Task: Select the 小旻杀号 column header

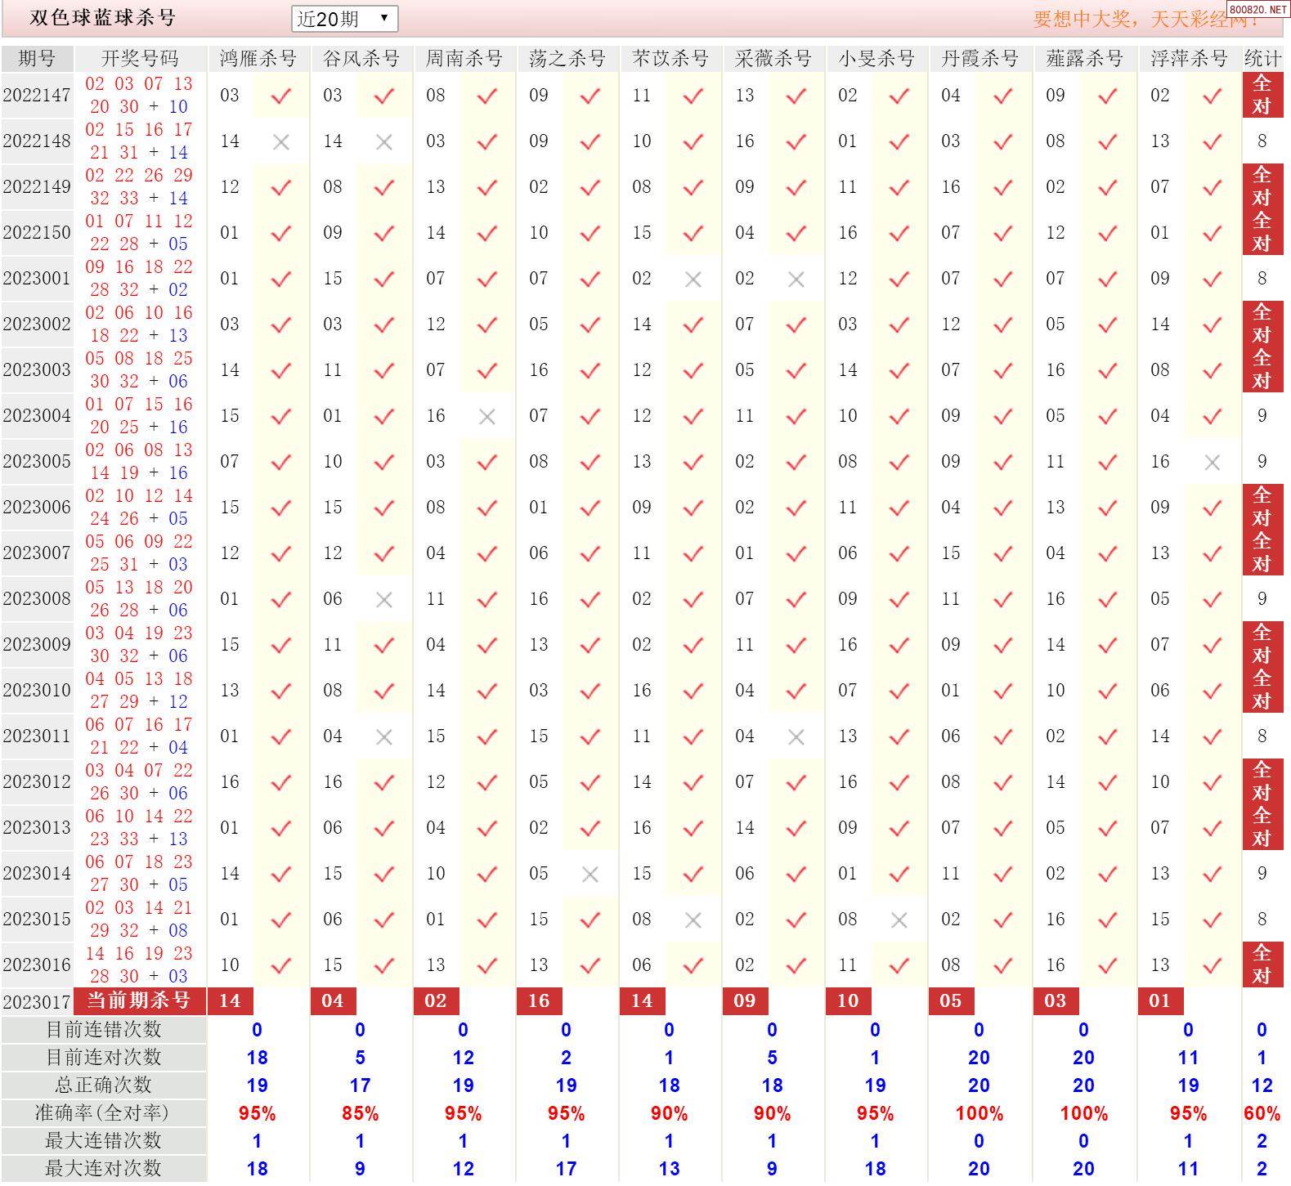Action: pos(876,58)
